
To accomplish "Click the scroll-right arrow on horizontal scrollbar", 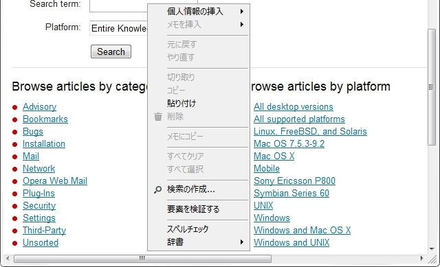I will [x=421, y=258].
